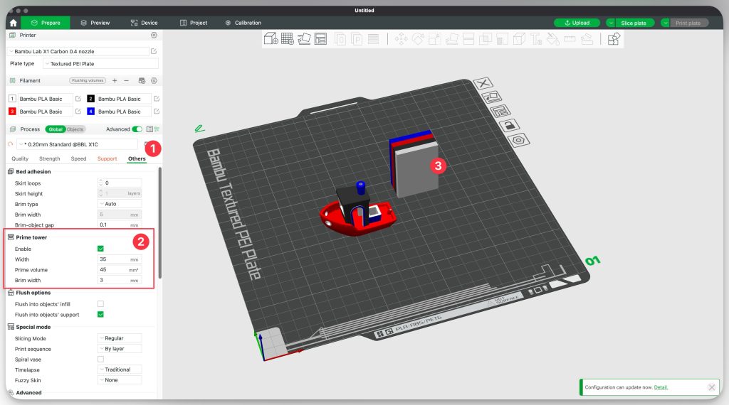The height and width of the screenshot is (405, 729).
Task: Open the Brim type dropdown
Action: click(x=119, y=203)
